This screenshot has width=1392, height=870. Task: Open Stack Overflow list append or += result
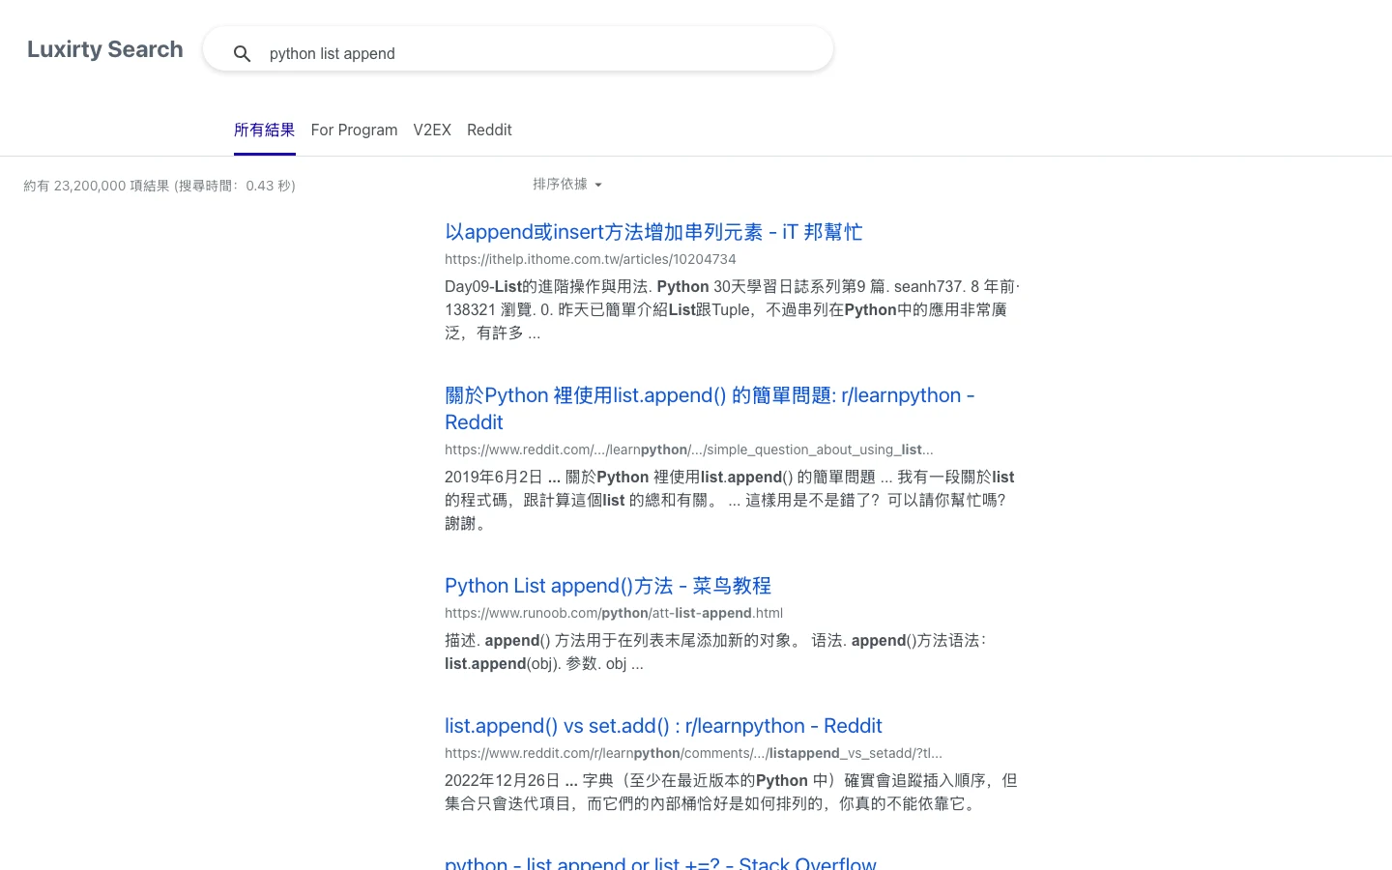coord(660,862)
